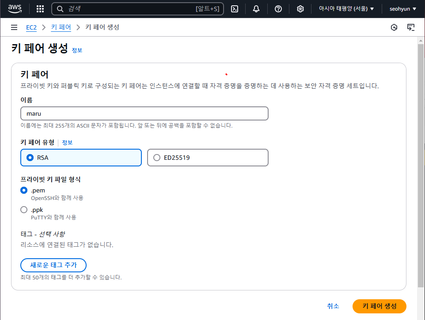Choose the .ppk private key format
The width and height of the screenshot is (425, 320).
point(24,210)
